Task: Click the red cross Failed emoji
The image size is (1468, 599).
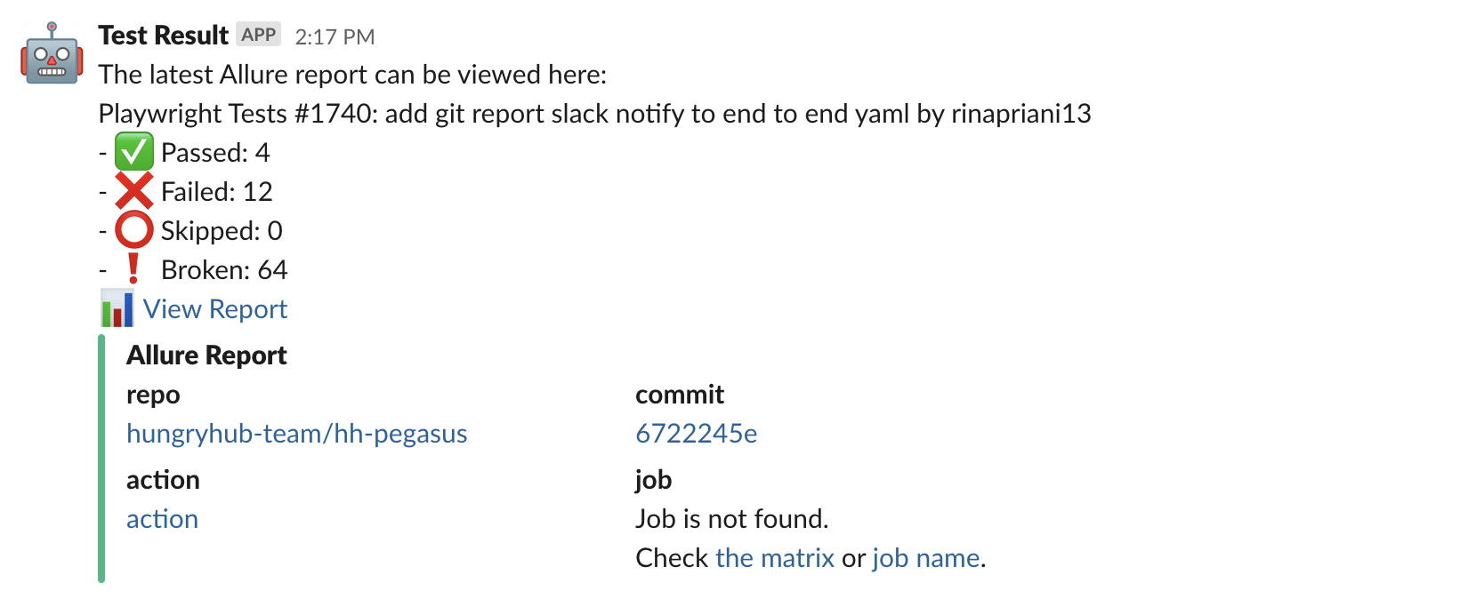Action: click(134, 192)
